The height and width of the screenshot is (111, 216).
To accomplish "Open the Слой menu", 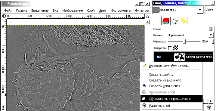I will 91,11.
